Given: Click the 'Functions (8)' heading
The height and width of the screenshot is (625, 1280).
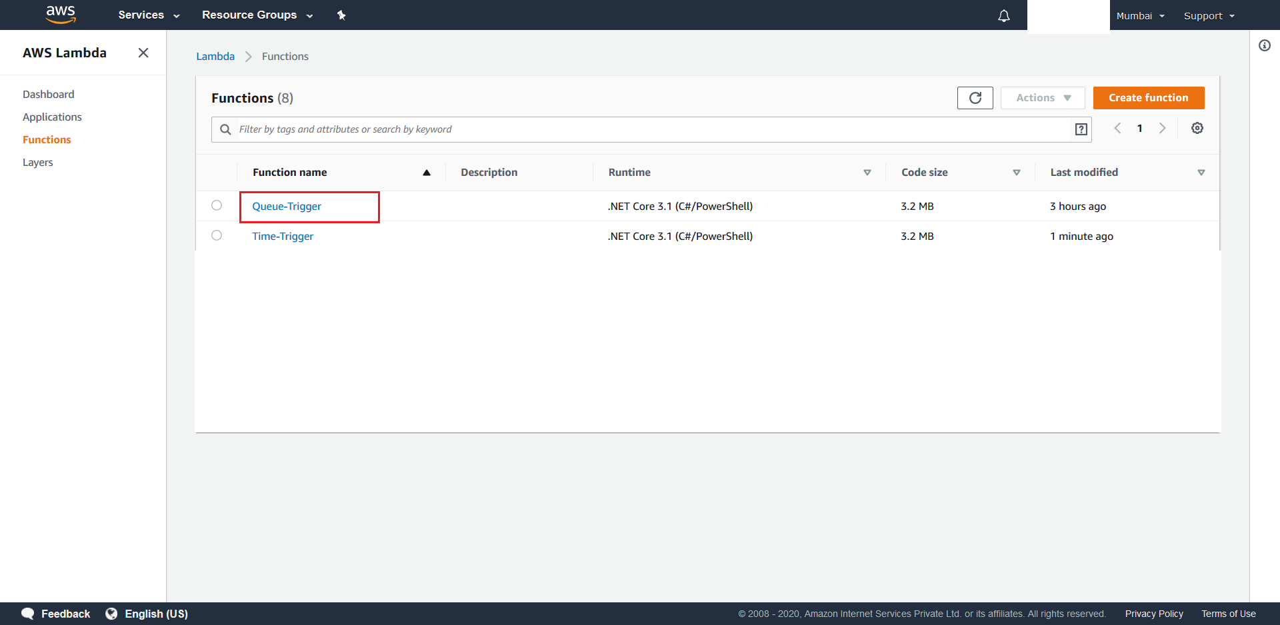Looking at the screenshot, I should pos(252,98).
